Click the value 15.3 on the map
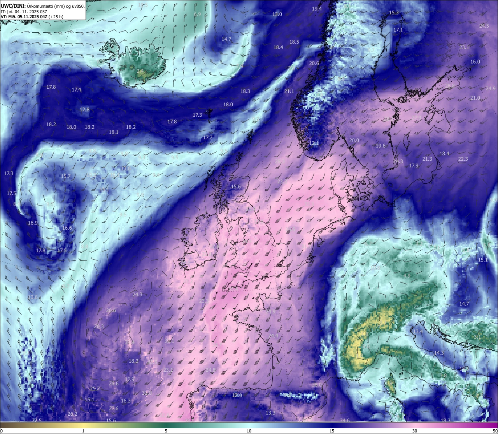Screen dimensions: 498x434 tap(394, 13)
